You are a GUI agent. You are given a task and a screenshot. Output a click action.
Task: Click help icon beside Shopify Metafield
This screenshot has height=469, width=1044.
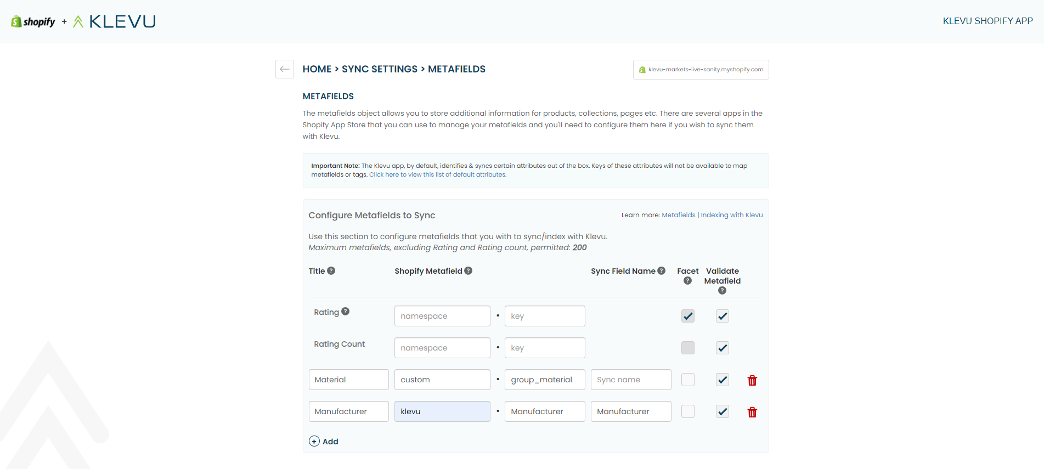click(x=468, y=271)
